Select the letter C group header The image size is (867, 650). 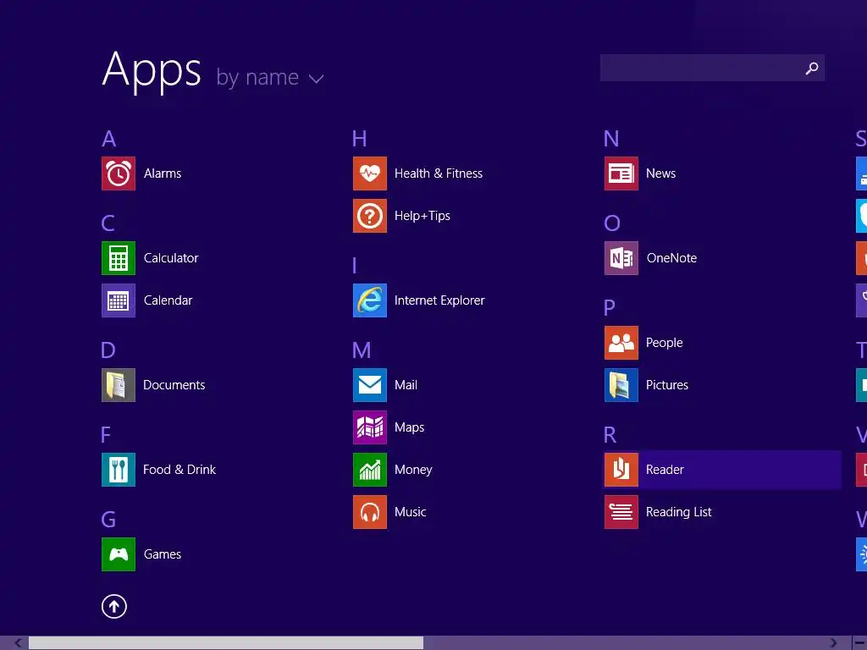(108, 223)
